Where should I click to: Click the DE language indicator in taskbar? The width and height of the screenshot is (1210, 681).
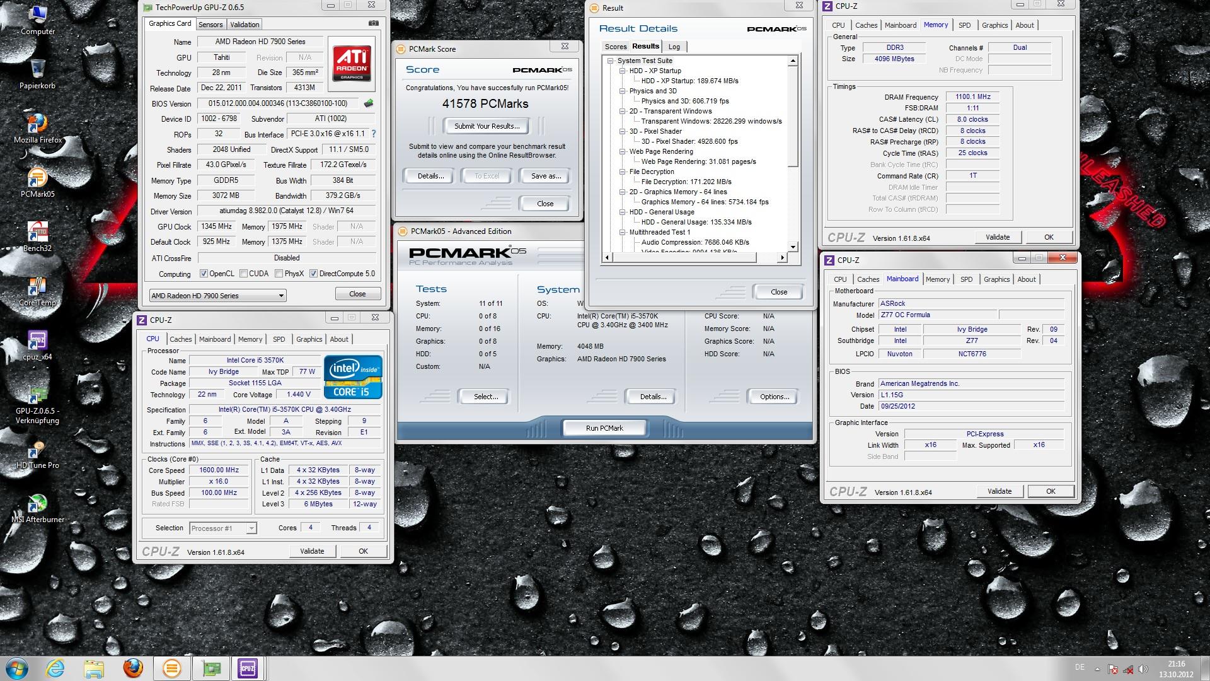pos(1080,667)
